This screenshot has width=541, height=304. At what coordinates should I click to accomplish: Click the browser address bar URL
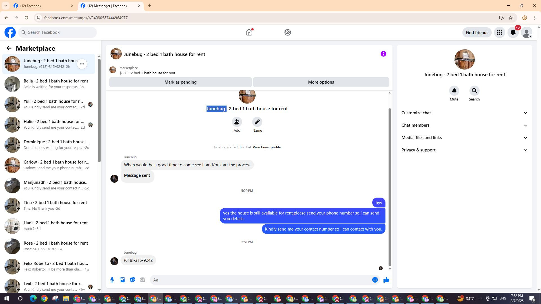[86, 18]
